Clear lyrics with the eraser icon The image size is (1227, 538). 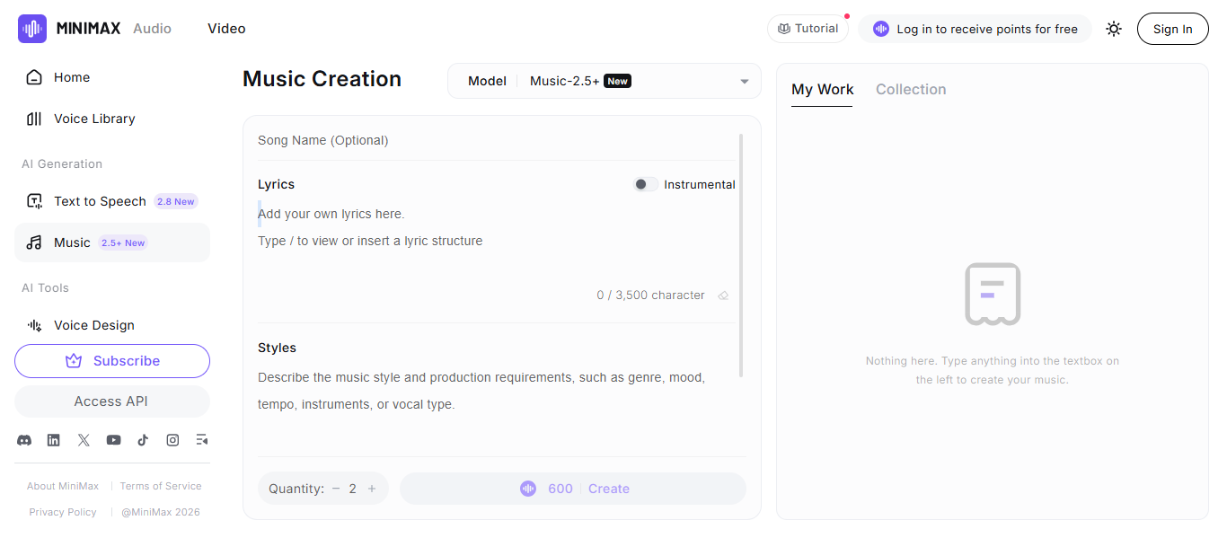click(723, 295)
